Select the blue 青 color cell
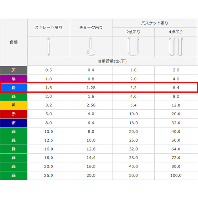The image size is (198, 198). (14, 88)
